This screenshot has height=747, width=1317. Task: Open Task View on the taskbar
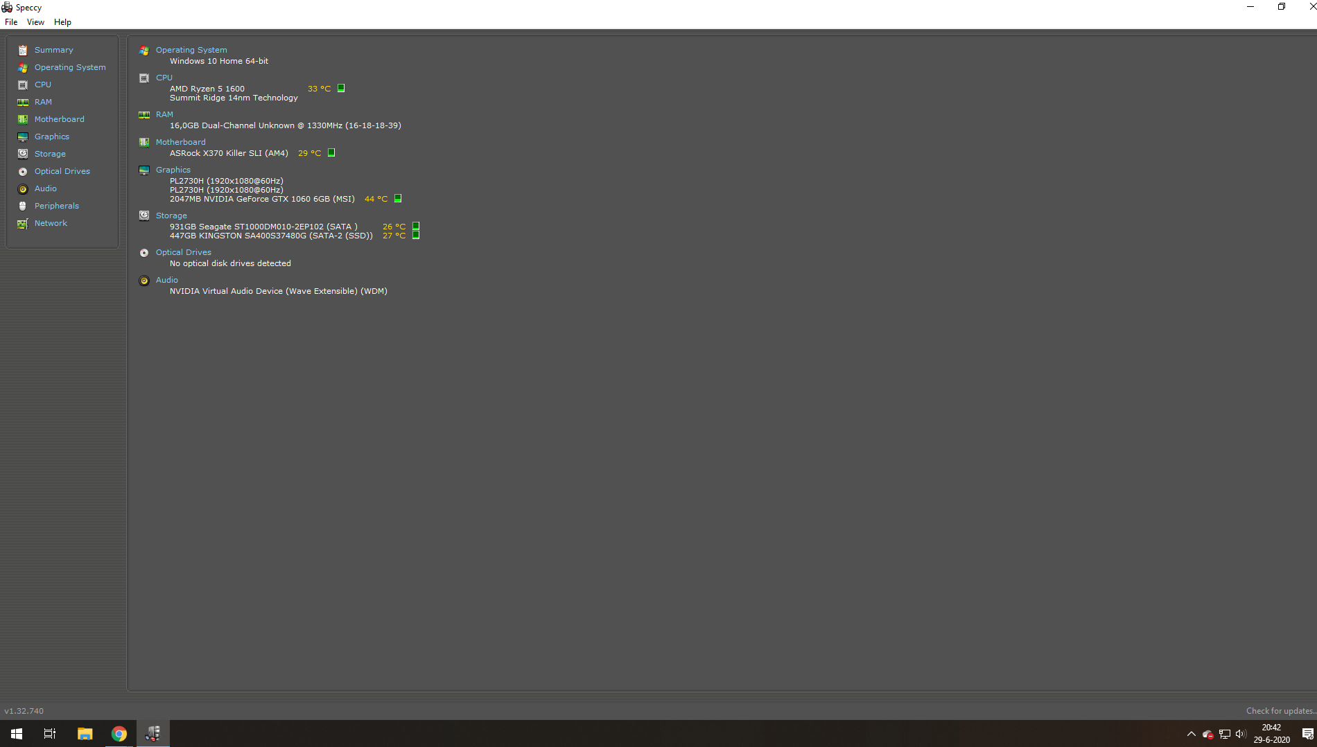click(50, 734)
